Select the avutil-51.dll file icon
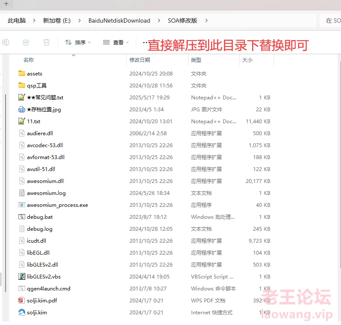Screen dimensions: 341x325 point(21,169)
